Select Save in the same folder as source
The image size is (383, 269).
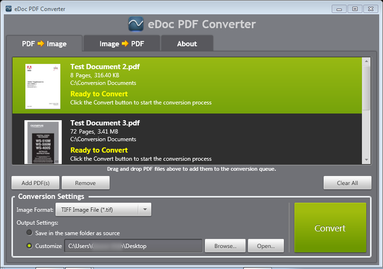(x=29, y=233)
